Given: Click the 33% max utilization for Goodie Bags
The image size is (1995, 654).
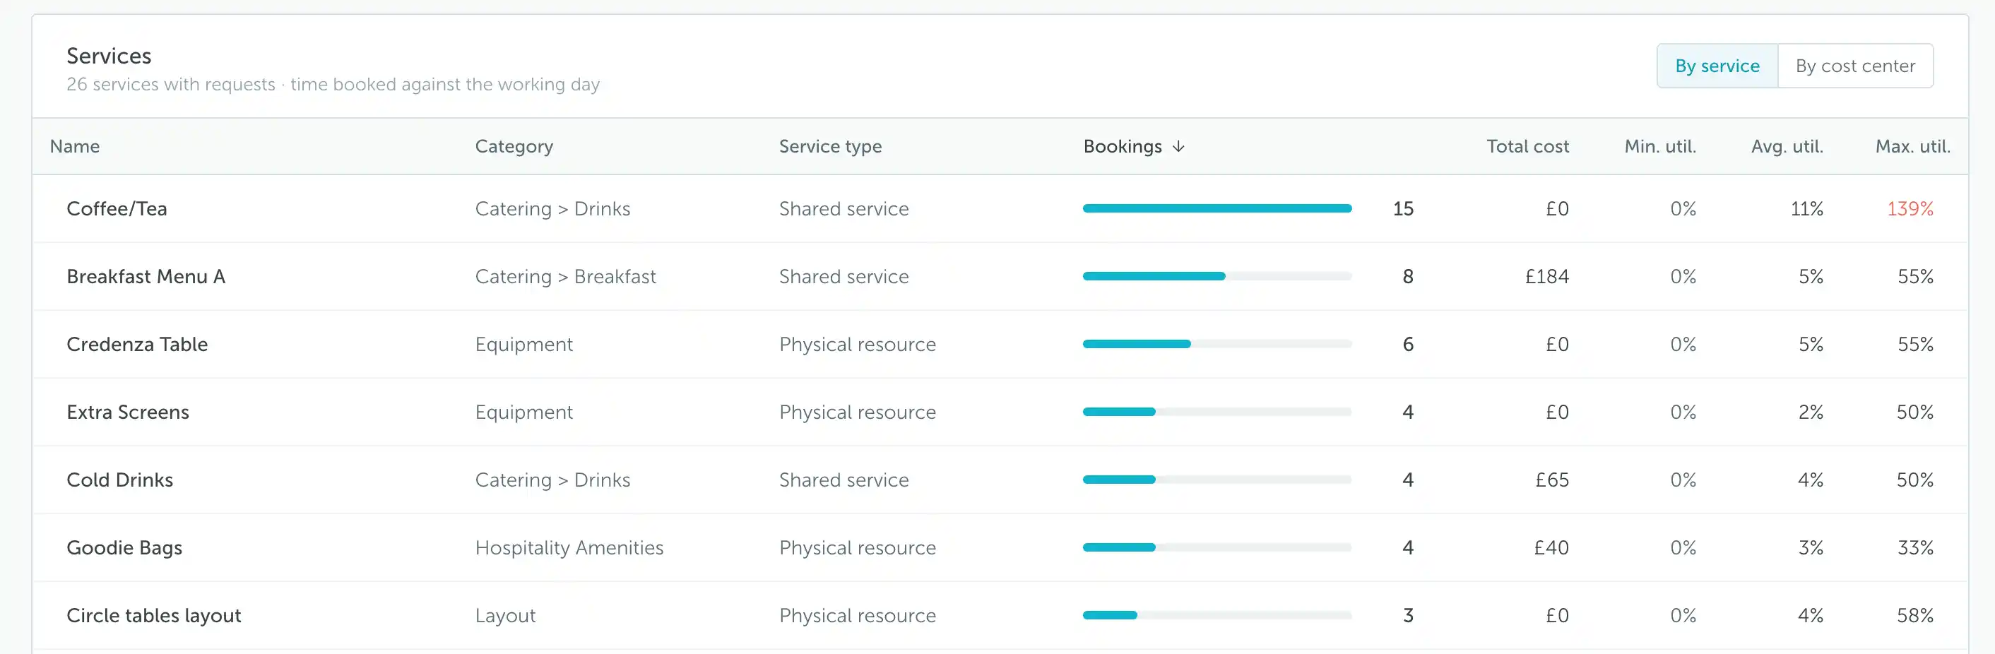Looking at the screenshot, I should 1914,548.
